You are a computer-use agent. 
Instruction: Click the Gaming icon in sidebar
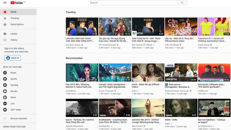point(5,85)
